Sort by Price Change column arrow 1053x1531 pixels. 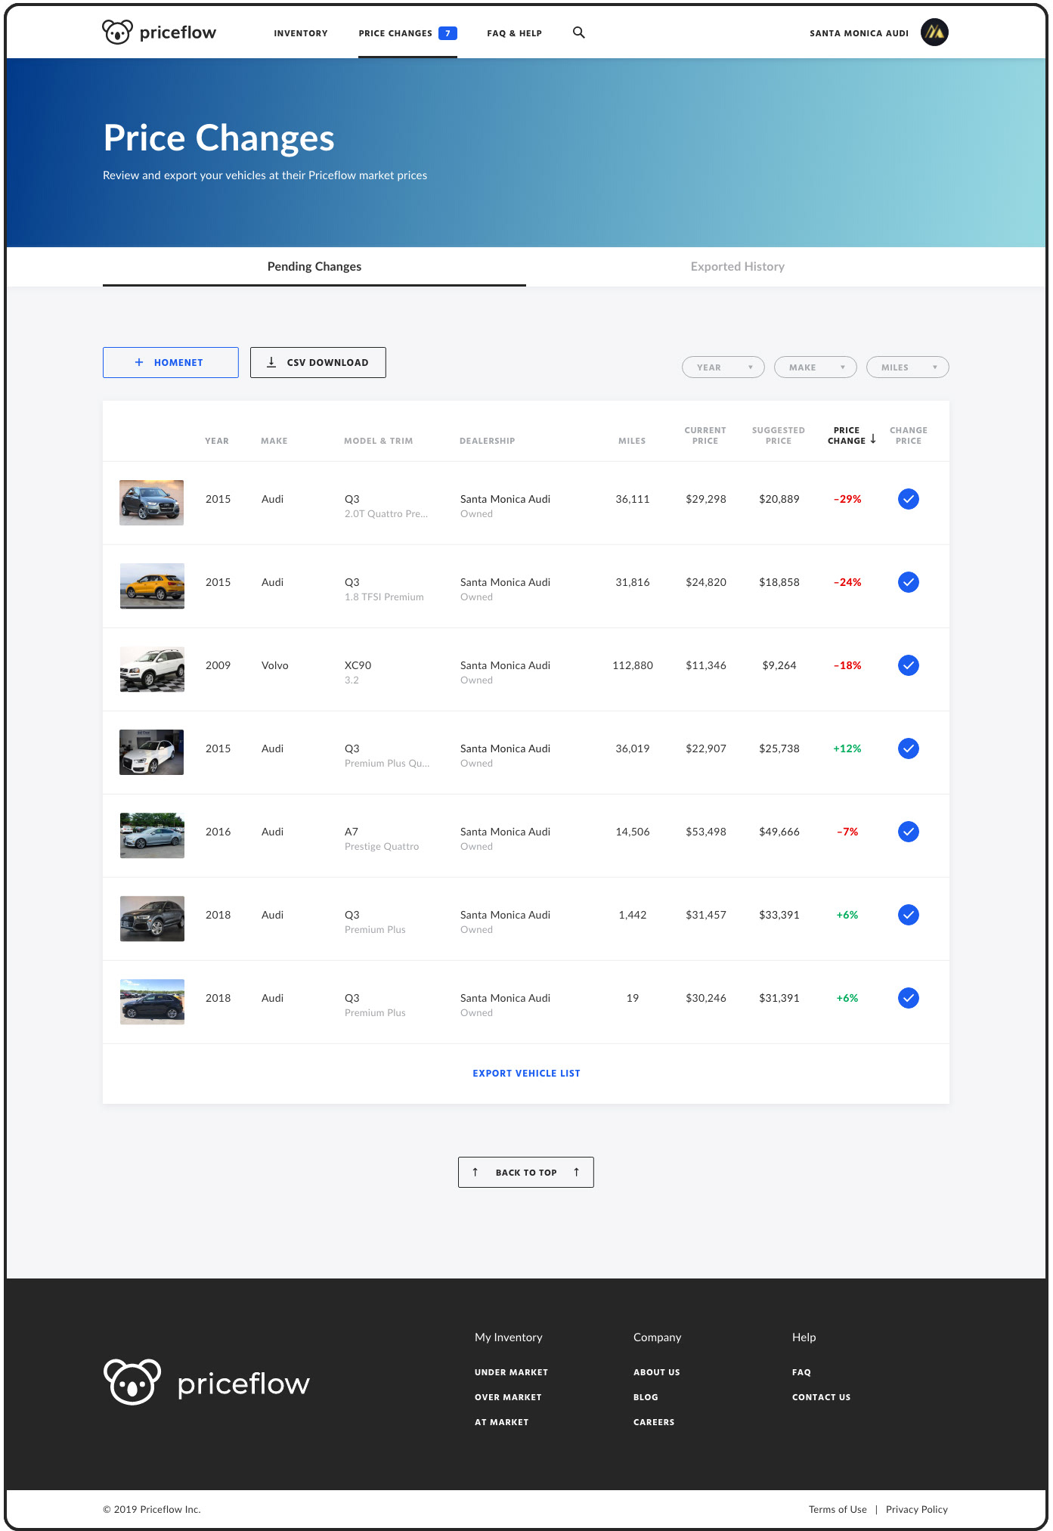[873, 439]
